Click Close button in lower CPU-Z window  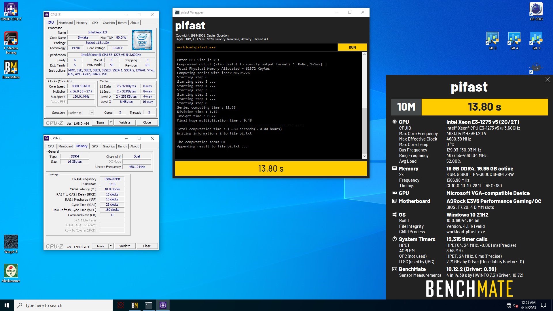click(147, 246)
